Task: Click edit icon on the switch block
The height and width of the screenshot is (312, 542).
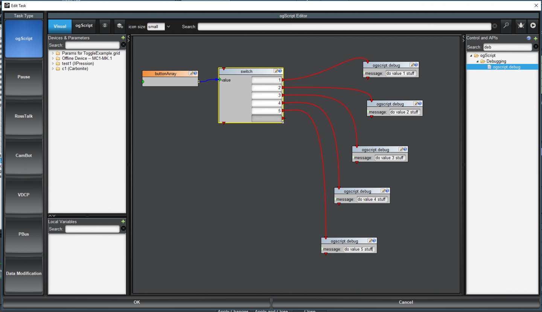Action: click(276, 71)
